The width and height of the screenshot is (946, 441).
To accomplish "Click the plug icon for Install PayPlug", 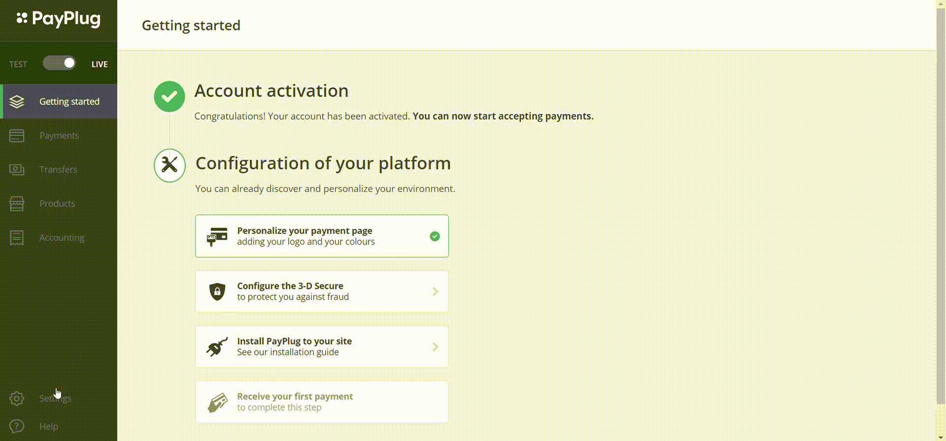I will pos(217,346).
